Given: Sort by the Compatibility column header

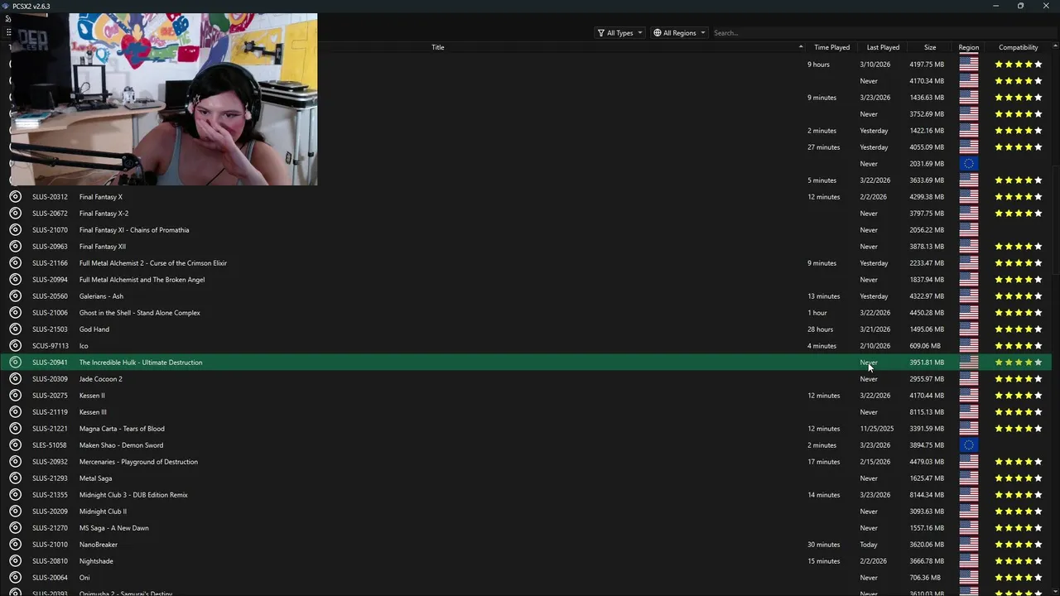Looking at the screenshot, I should click(1018, 47).
